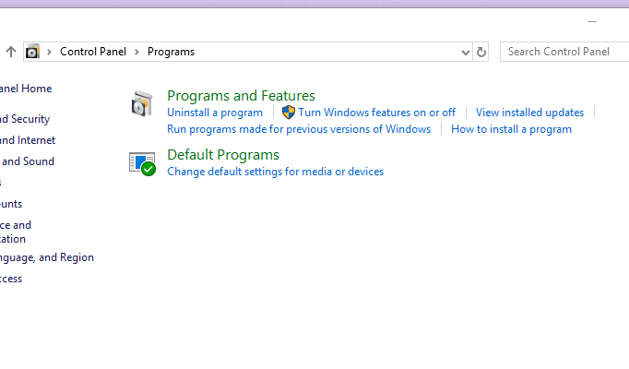
Task: Click Change default settings for media or devices
Action: click(x=275, y=172)
